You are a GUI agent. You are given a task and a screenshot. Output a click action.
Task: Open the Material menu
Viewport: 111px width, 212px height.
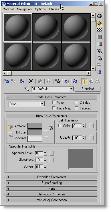point(8,9)
